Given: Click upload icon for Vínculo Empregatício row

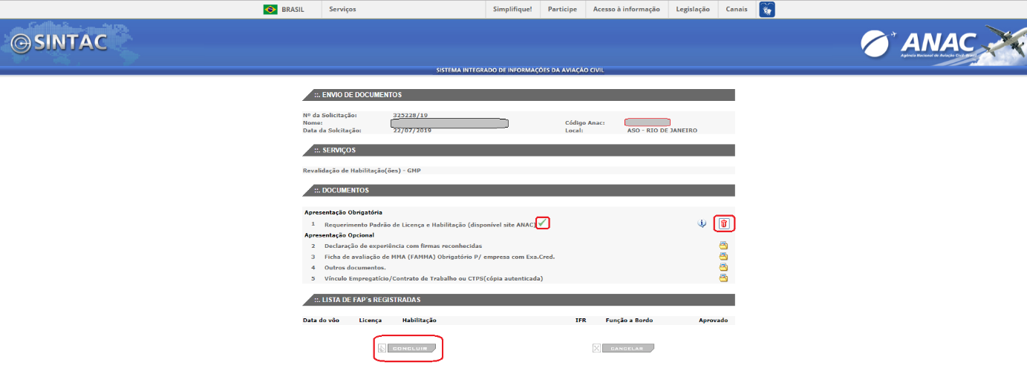Looking at the screenshot, I should click(x=723, y=278).
